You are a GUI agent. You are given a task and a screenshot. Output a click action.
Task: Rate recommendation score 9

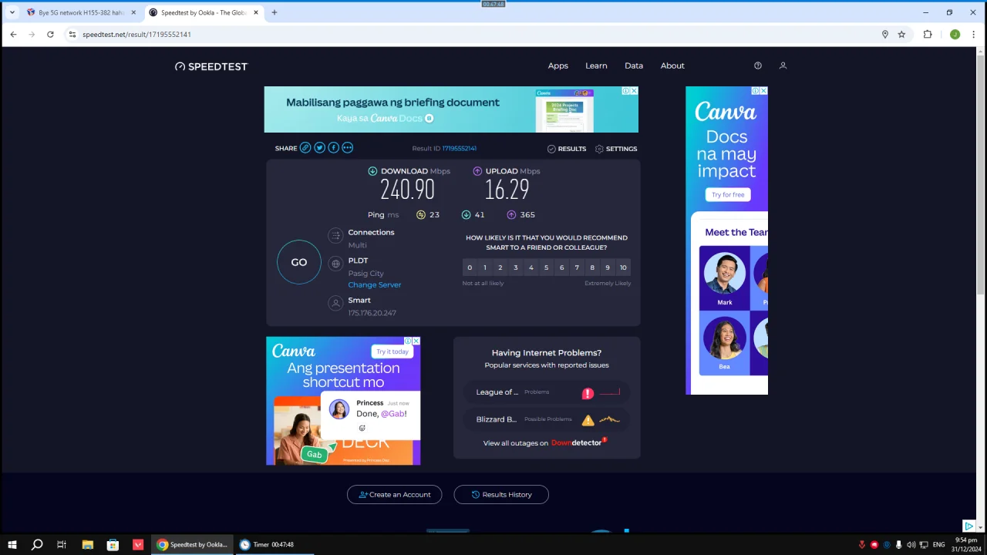608,267
